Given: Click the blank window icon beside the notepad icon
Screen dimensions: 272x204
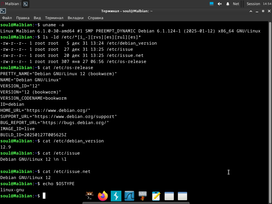Looking at the screenshot, I should coord(169,196).
